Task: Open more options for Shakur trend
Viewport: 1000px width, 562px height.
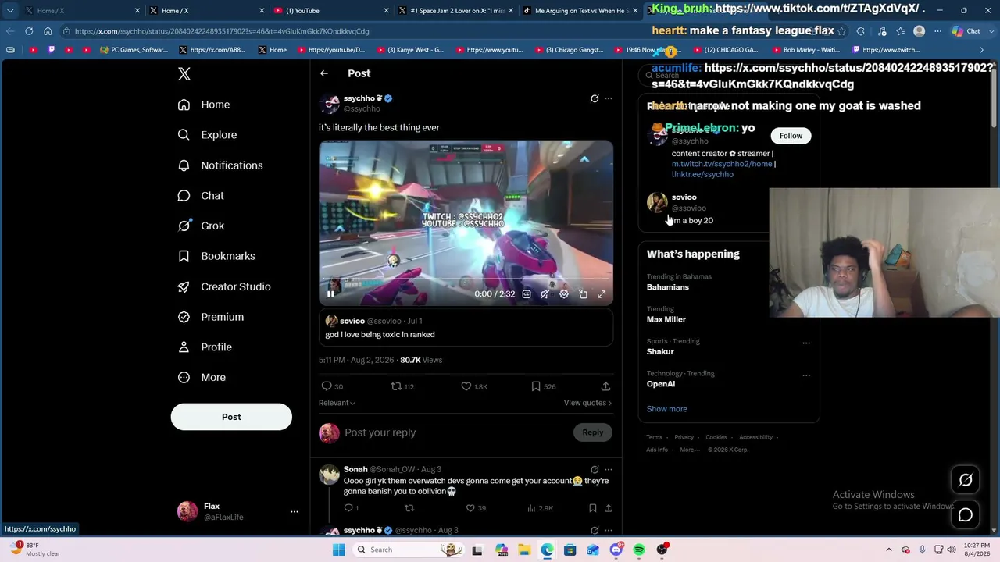Action: 806,343
